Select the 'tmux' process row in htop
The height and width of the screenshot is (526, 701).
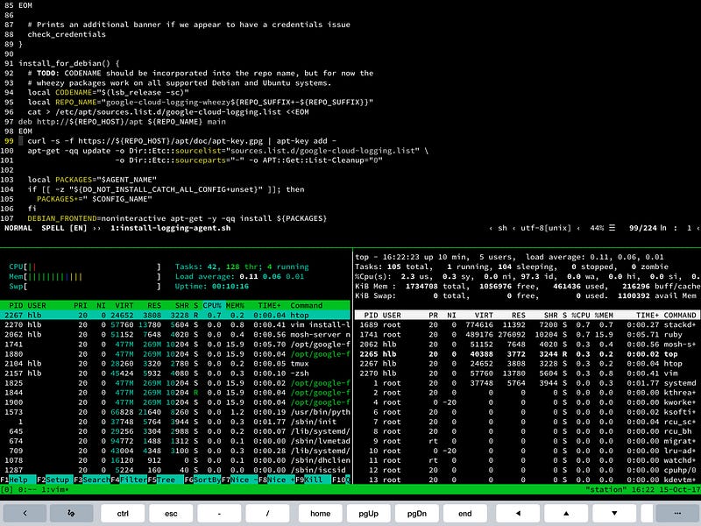pyautogui.click(x=175, y=364)
